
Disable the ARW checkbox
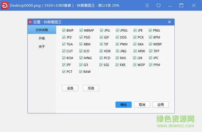[x=135, y=51]
